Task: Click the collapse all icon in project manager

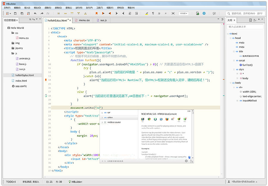Action: [30, 19]
